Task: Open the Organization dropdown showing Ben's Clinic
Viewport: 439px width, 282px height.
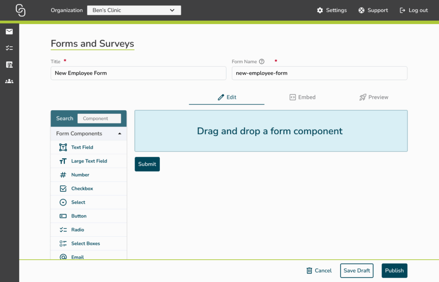Action: coord(134,10)
